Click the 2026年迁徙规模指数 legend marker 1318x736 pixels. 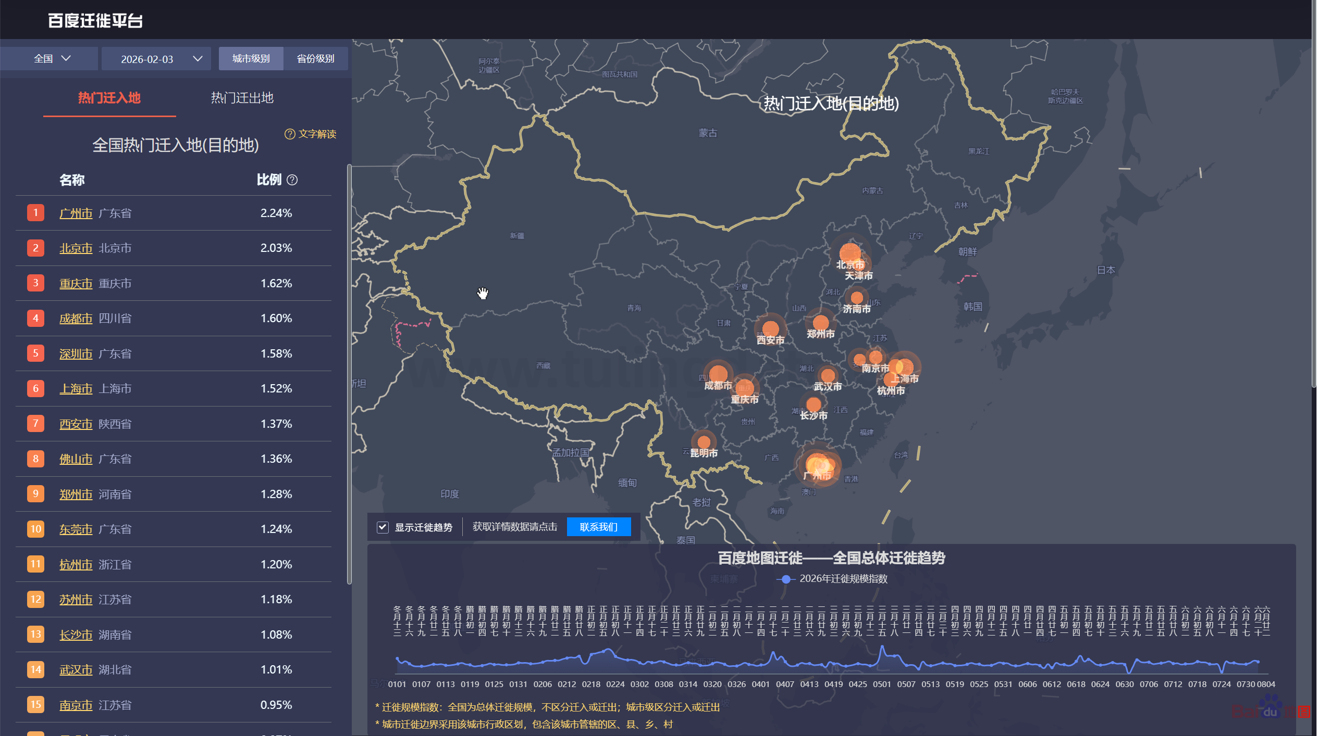(786, 579)
